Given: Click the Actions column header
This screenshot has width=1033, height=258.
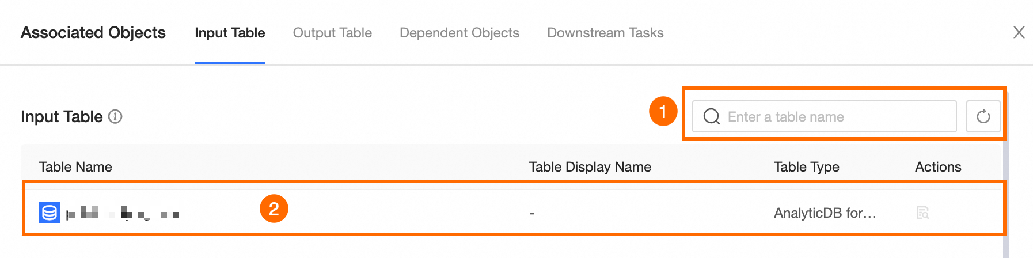Looking at the screenshot, I should click(x=938, y=167).
